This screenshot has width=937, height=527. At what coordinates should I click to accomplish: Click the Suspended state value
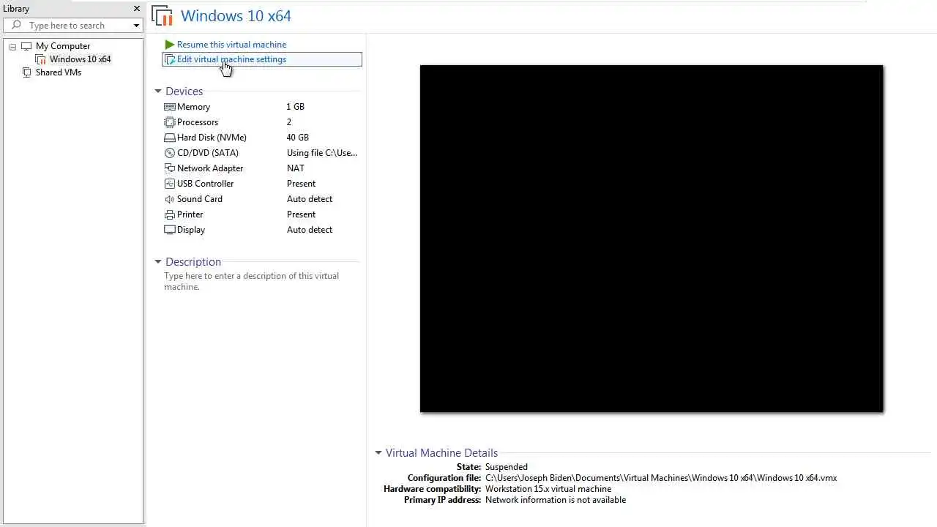point(507,467)
